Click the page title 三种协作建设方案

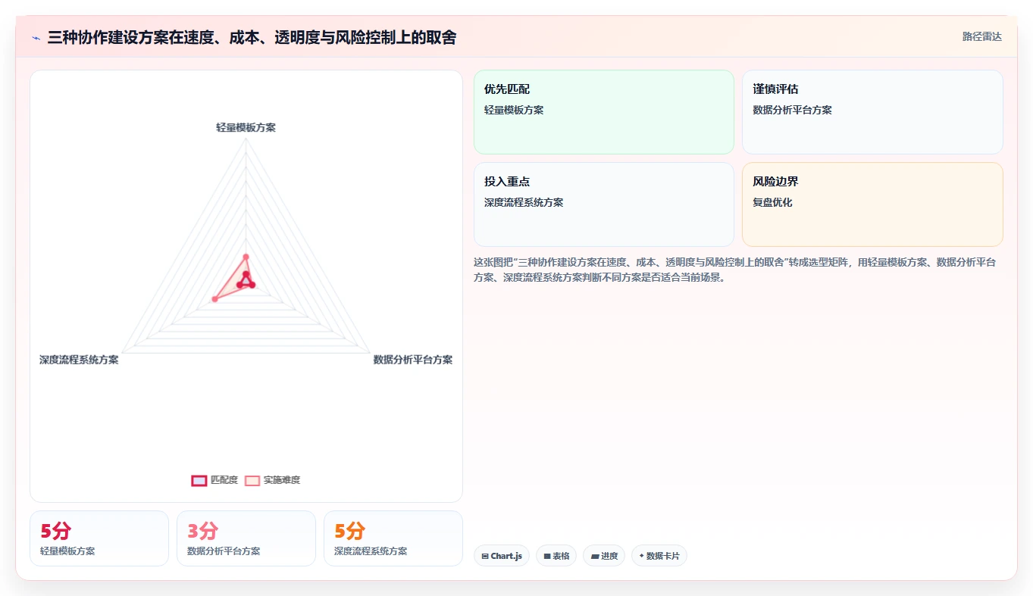tap(252, 37)
